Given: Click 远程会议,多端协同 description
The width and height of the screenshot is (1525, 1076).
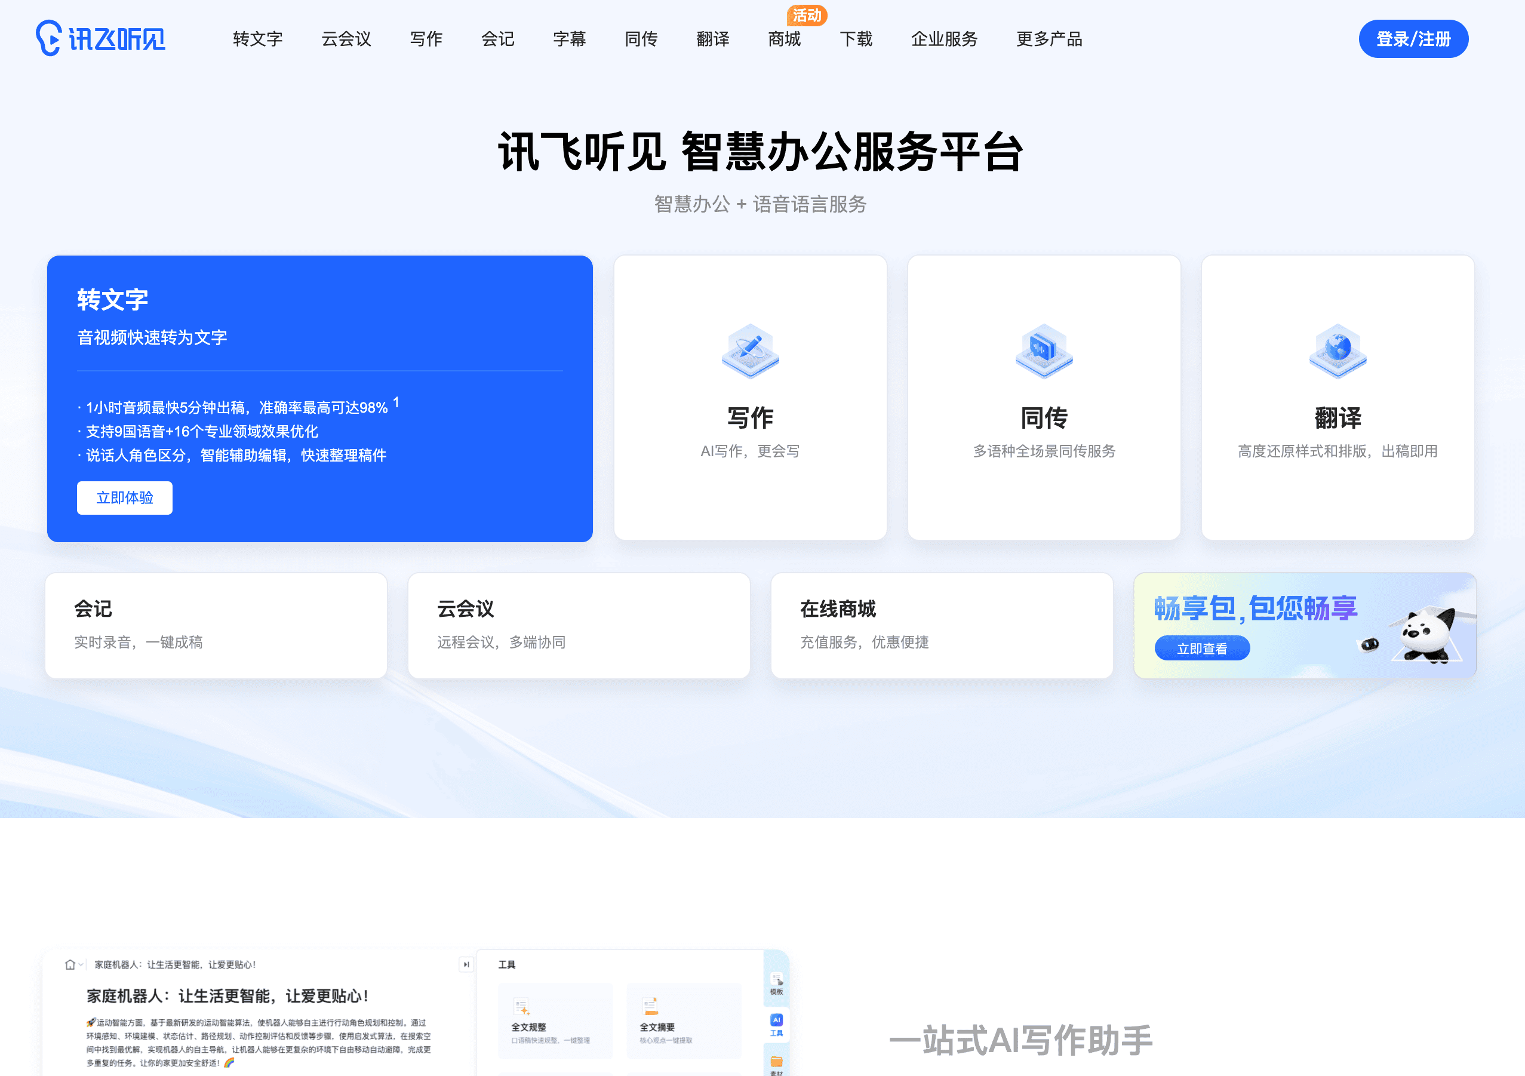Looking at the screenshot, I should click(x=502, y=642).
